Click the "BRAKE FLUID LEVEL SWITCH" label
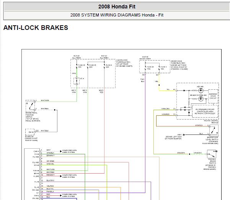The image size is (230, 200). point(210,140)
